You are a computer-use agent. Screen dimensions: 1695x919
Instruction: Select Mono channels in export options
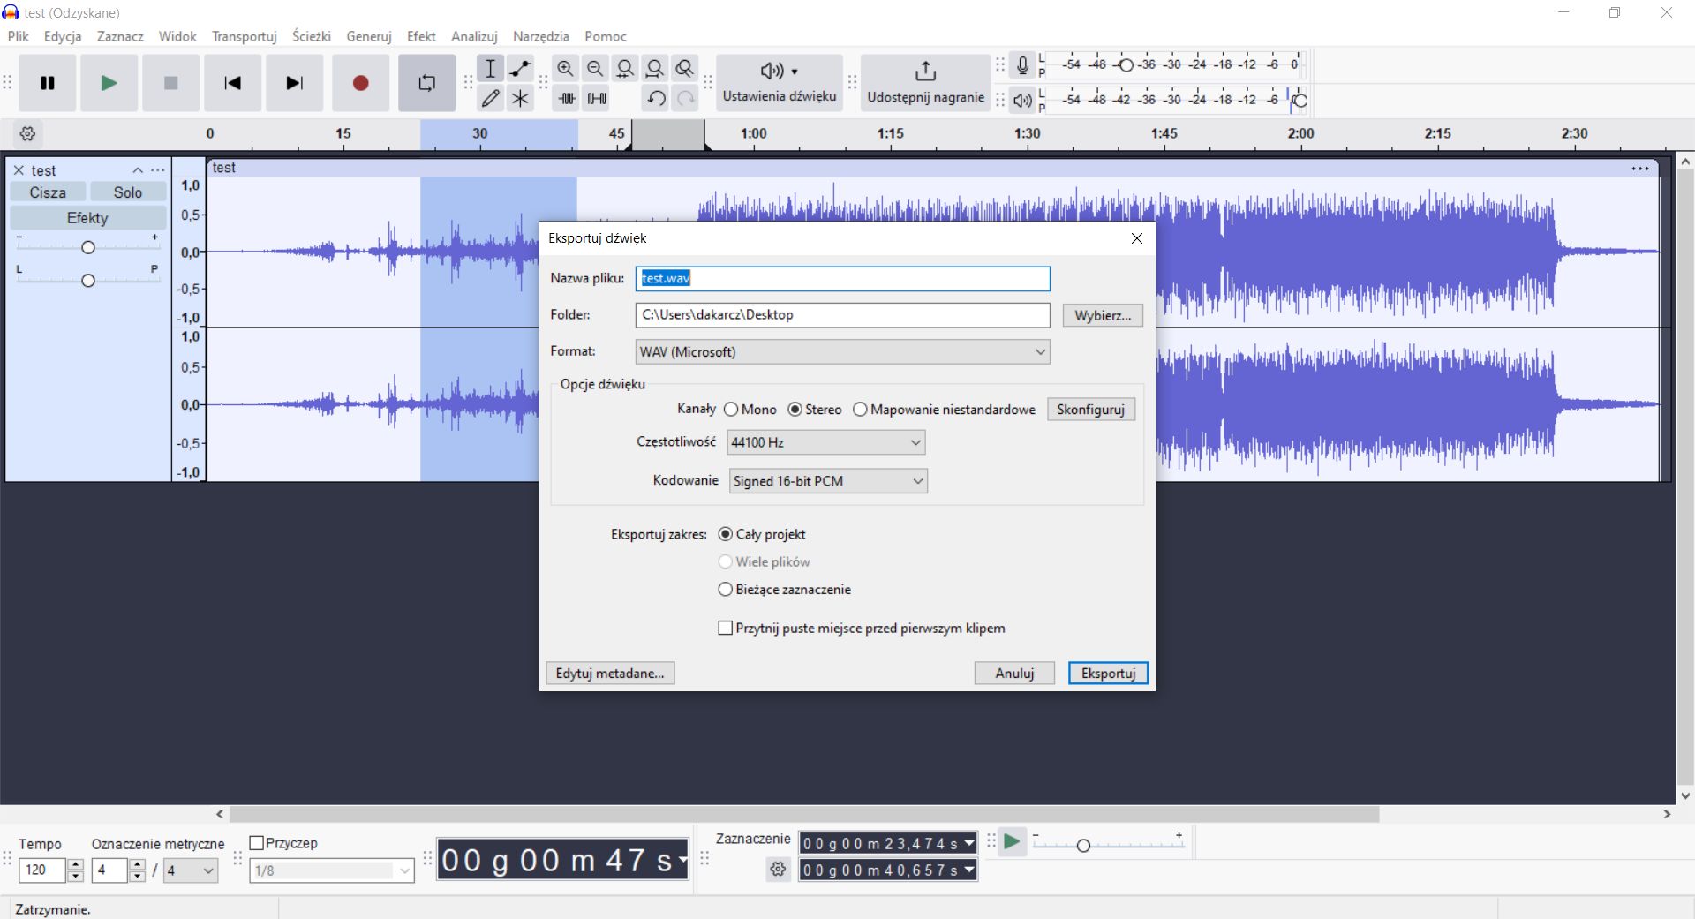click(x=731, y=410)
